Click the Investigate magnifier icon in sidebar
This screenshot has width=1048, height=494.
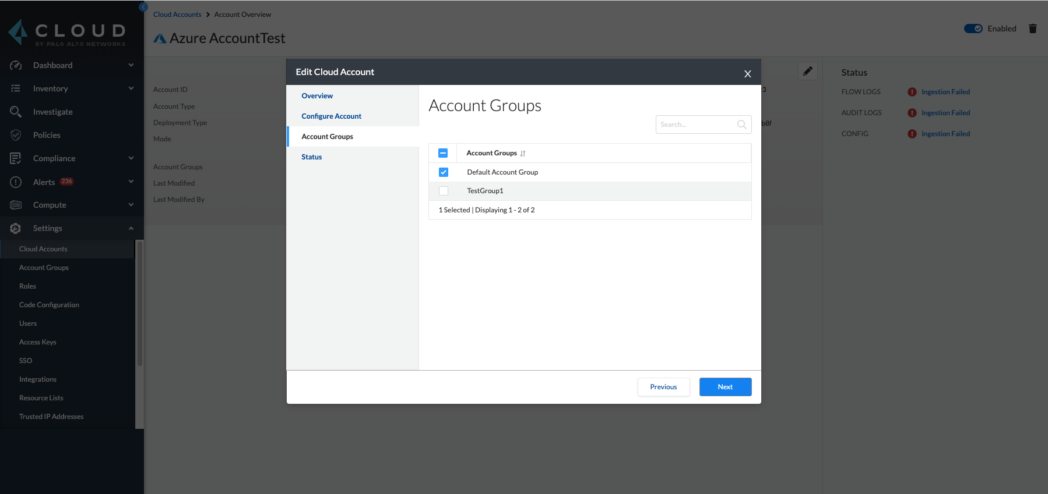[16, 112]
